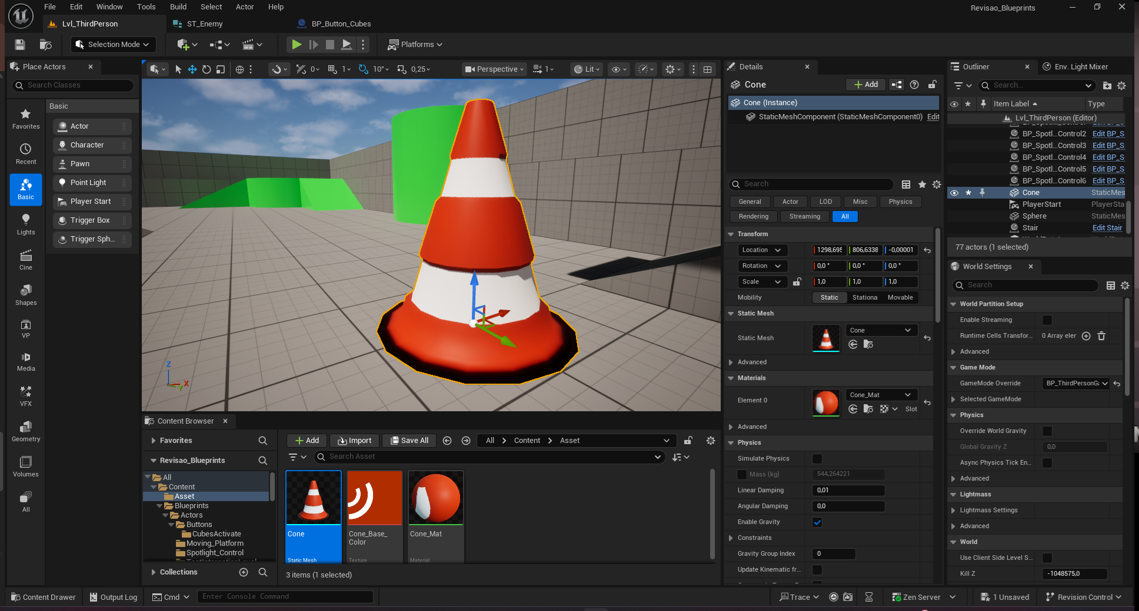Image resolution: width=1139 pixels, height=611 pixels.
Task: Enable the Simulate Physics checkbox
Action: click(817, 459)
